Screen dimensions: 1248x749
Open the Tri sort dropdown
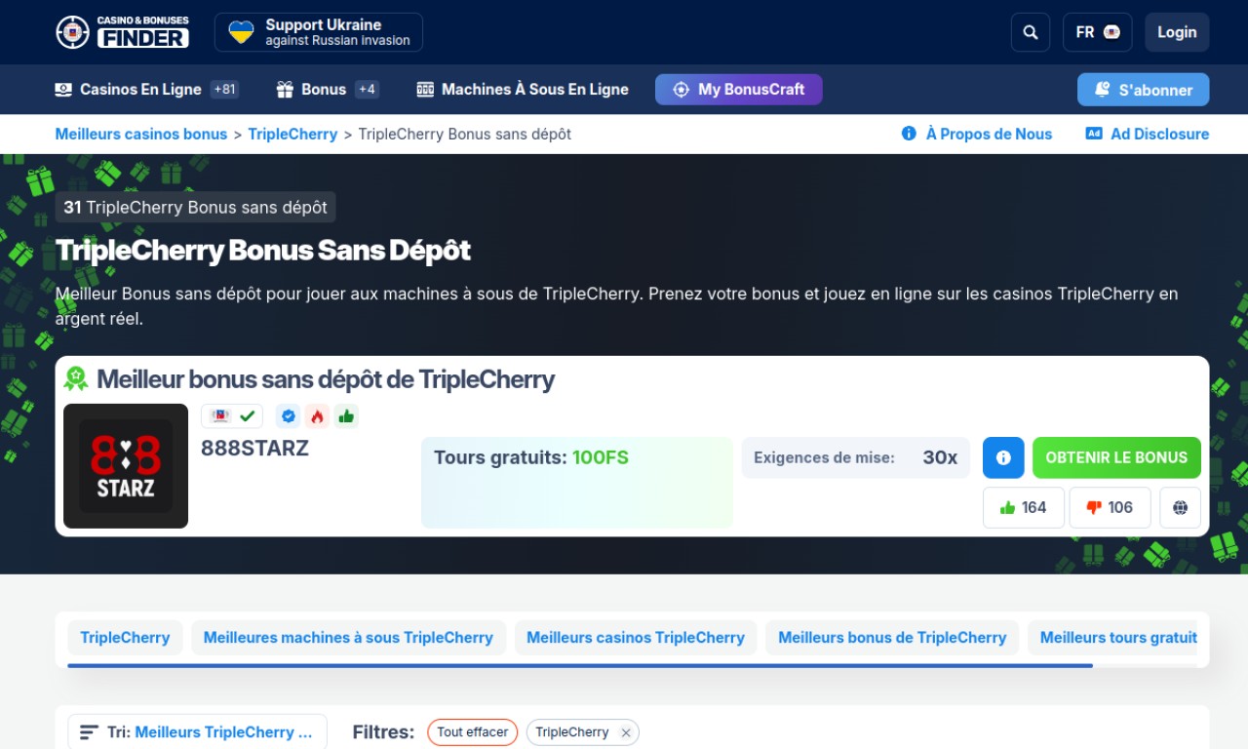click(x=197, y=732)
